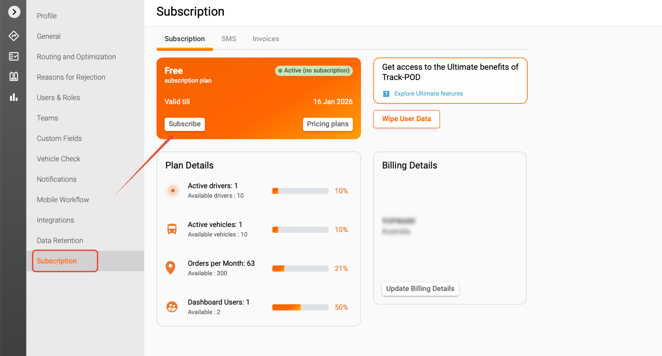Open the Routes navigation icon
The image size is (662, 356).
click(x=14, y=36)
